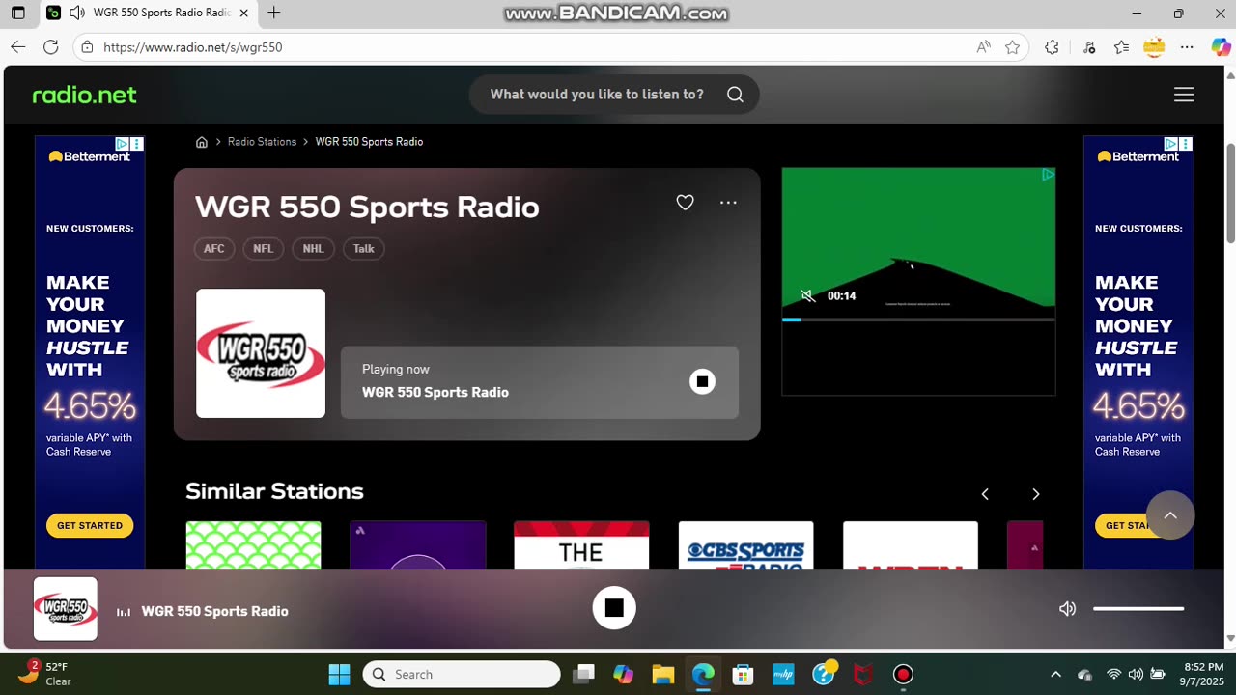Viewport: 1236px width, 695px height.
Task: Mute tab via speaker icon on tab
Action: 77,14
